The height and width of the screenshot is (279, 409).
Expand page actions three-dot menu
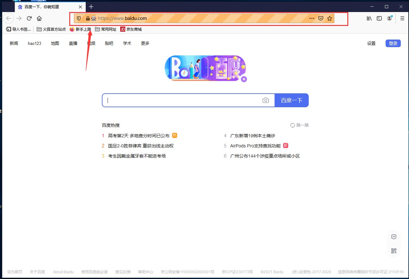tap(312, 18)
